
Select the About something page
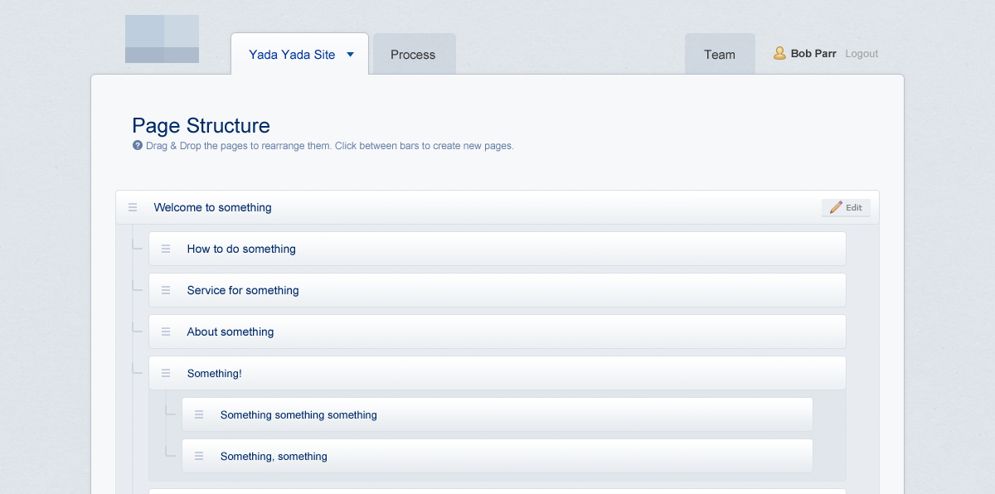click(498, 332)
